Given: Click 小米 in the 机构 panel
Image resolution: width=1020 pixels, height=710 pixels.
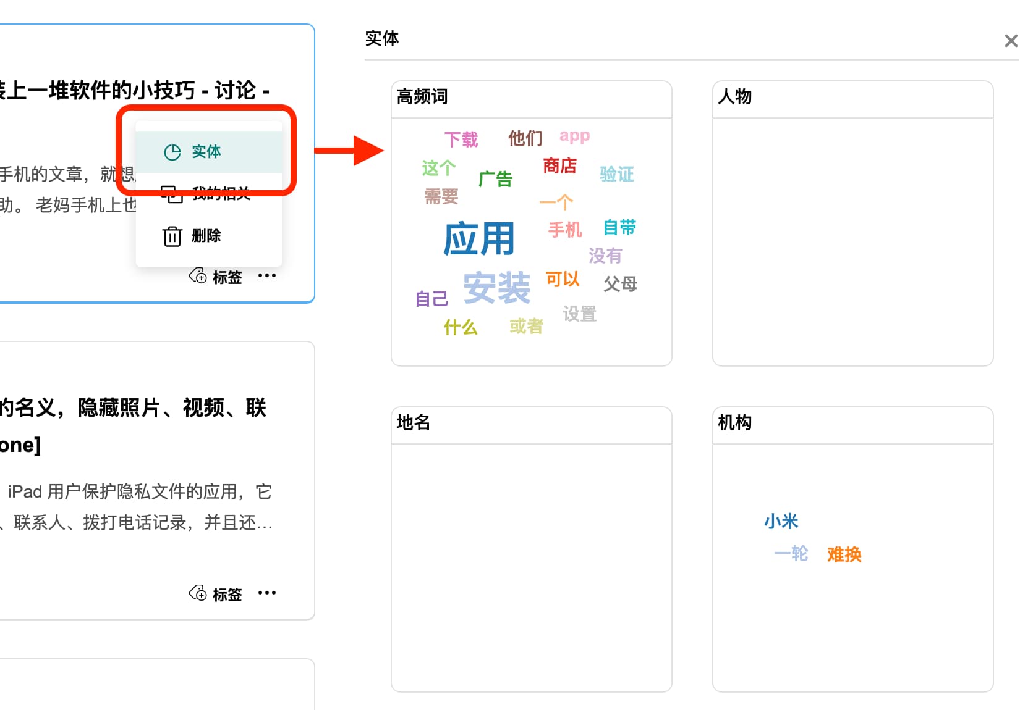Looking at the screenshot, I should [781, 522].
